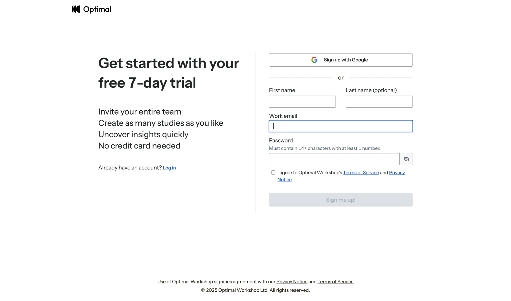
Task: Open the footer Terms of Service link
Action: 335,282
